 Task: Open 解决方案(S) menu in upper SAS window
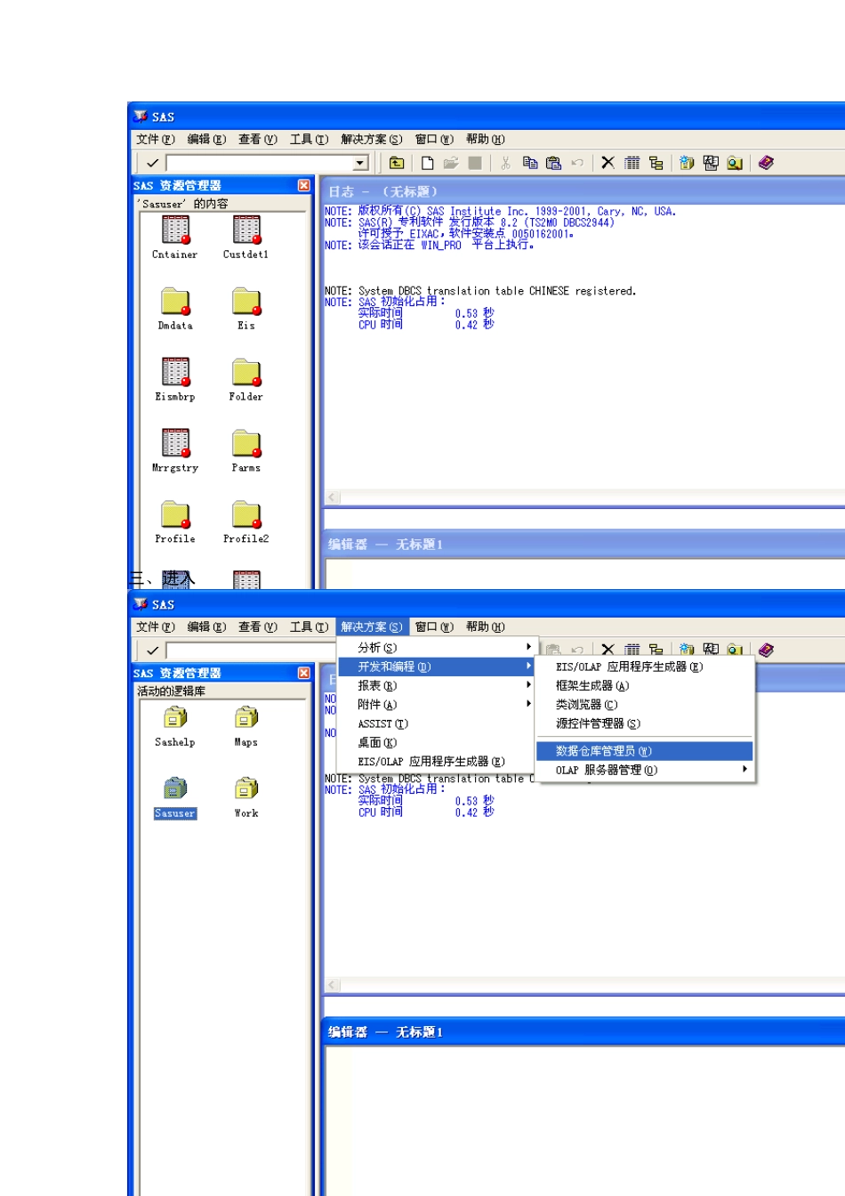point(372,140)
